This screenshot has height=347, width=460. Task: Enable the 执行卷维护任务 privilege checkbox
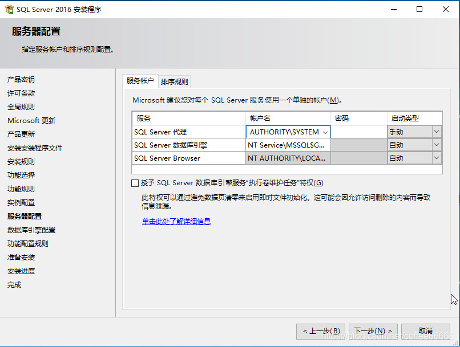click(x=135, y=183)
